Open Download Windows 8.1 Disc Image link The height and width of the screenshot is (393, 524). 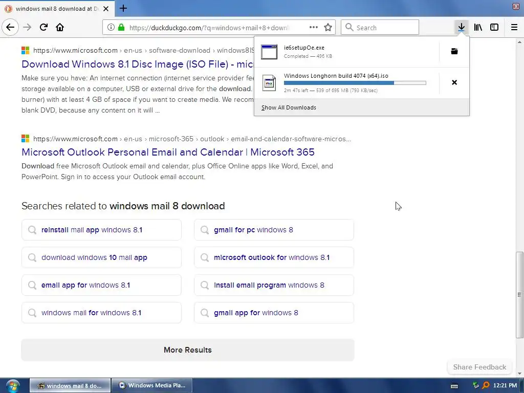point(137,64)
